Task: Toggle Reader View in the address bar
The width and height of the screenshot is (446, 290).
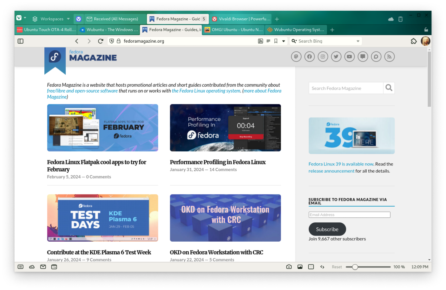Action: (x=268, y=41)
